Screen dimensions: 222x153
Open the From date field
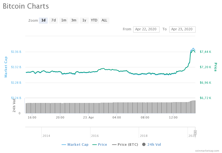[x=146, y=29]
